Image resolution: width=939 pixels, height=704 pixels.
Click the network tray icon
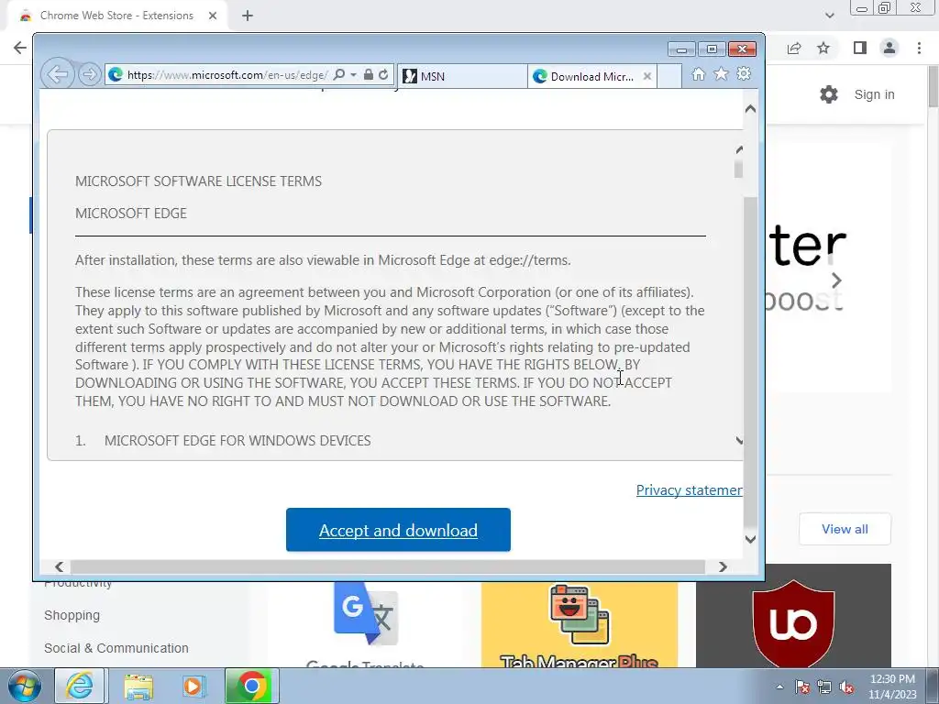(x=824, y=687)
